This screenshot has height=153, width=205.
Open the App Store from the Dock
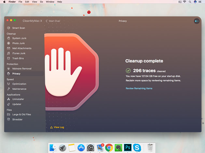coord(81,148)
